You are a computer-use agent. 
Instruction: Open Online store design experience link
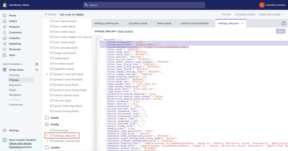[20, 145]
